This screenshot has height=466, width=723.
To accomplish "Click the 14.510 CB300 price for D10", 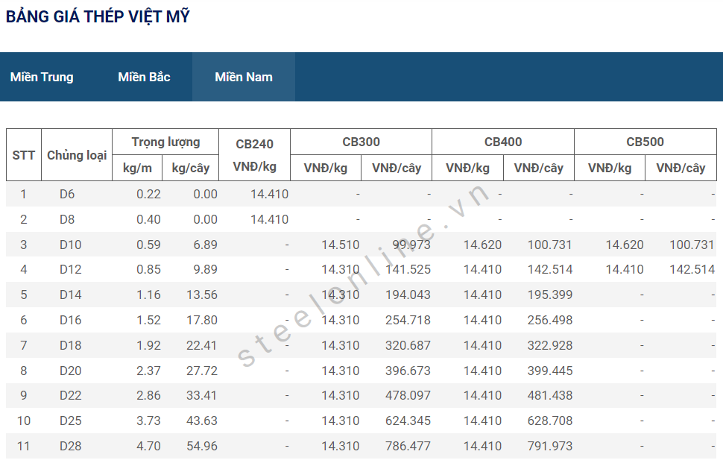I will click(x=341, y=245).
